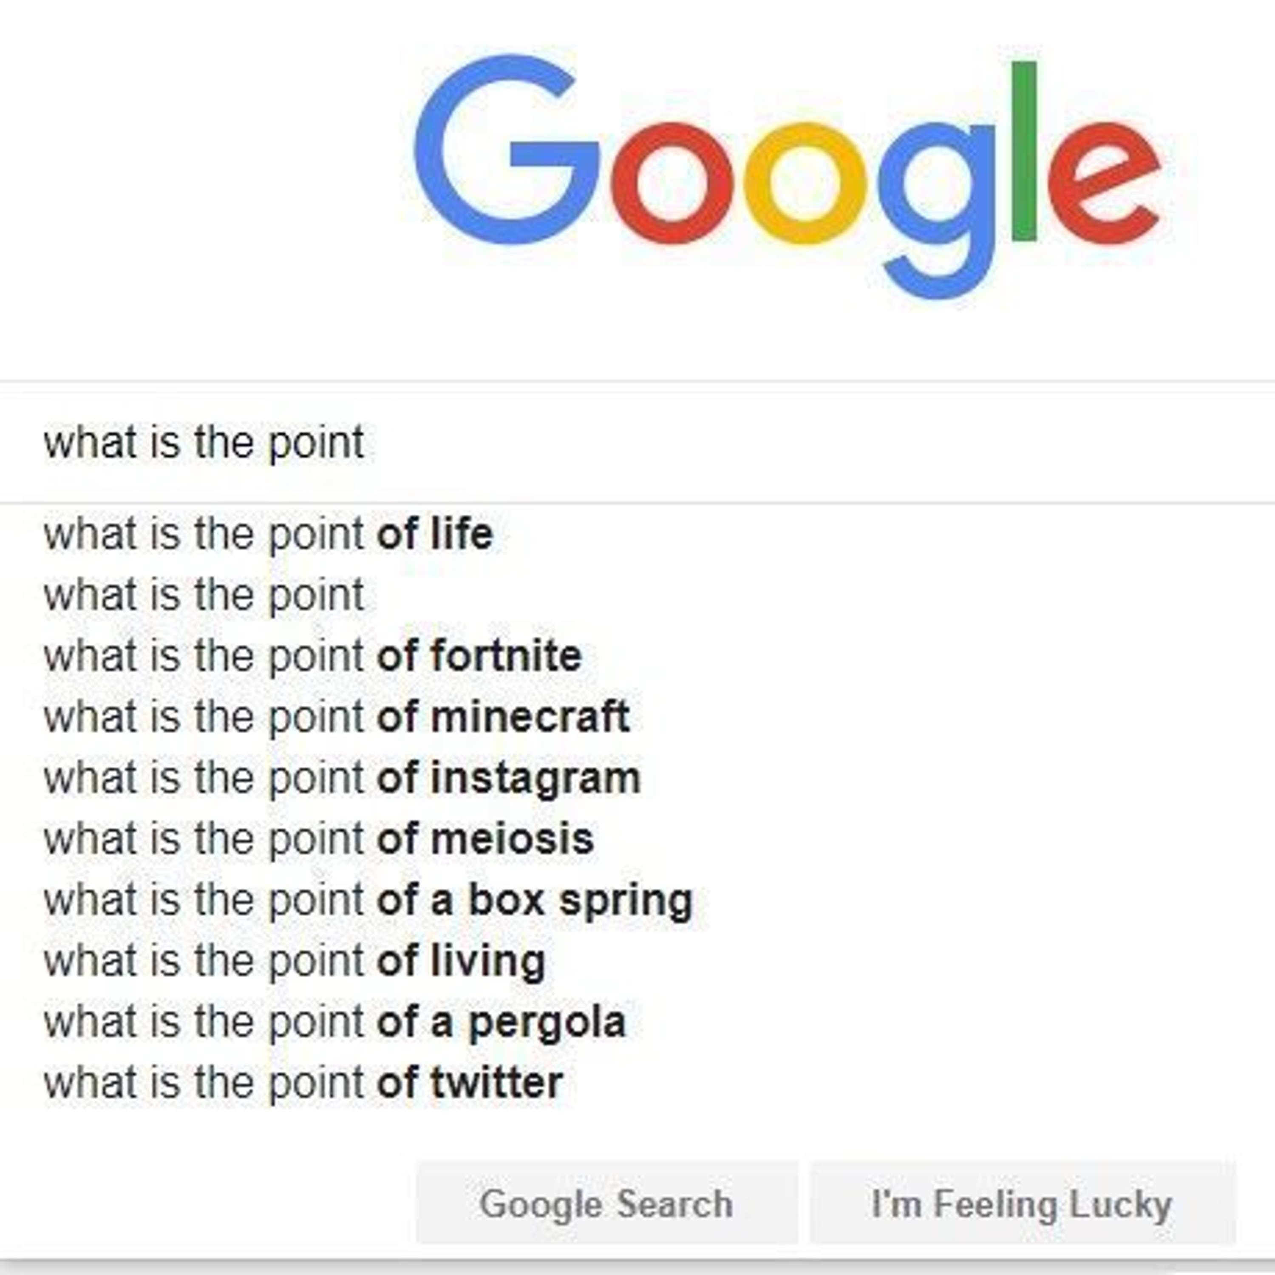Select suggestion 'what is the point of life'
The width and height of the screenshot is (1275, 1275).
(x=268, y=534)
